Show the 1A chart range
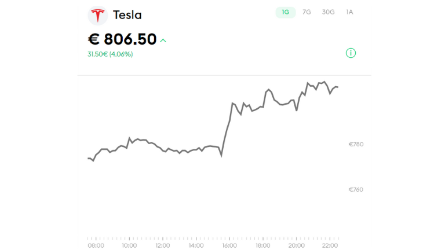Screen dimensions: 445x250 349,12
